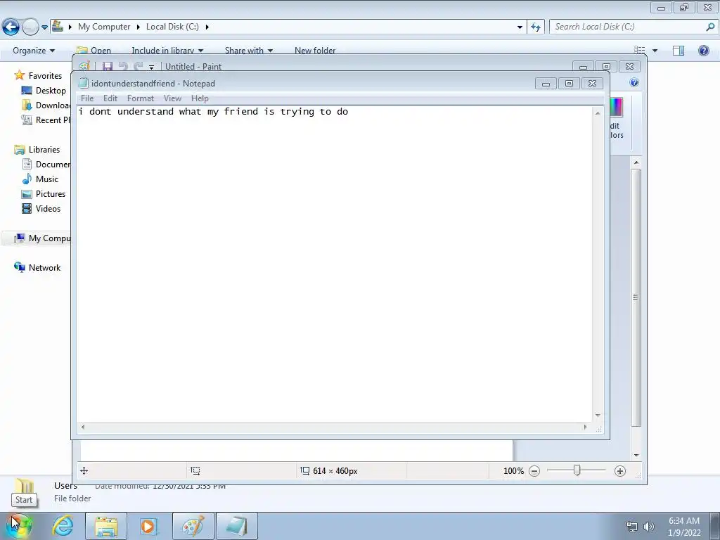The height and width of the screenshot is (540, 720).
Task: Open the recent pages dropdown in Explorer
Action: (x=44, y=27)
